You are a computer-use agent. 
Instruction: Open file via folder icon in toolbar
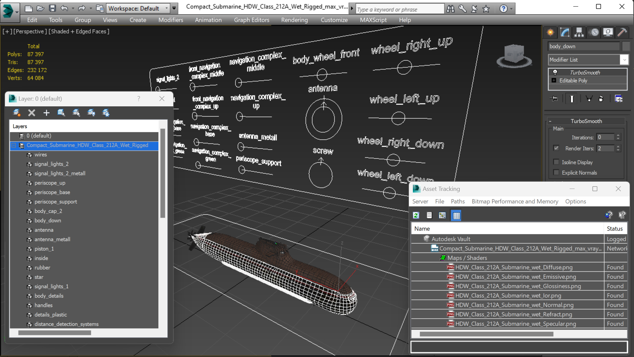pyautogui.click(x=40, y=8)
